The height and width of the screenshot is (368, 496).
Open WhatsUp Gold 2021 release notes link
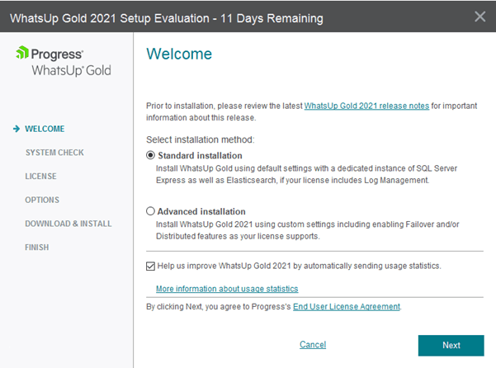point(366,106)
